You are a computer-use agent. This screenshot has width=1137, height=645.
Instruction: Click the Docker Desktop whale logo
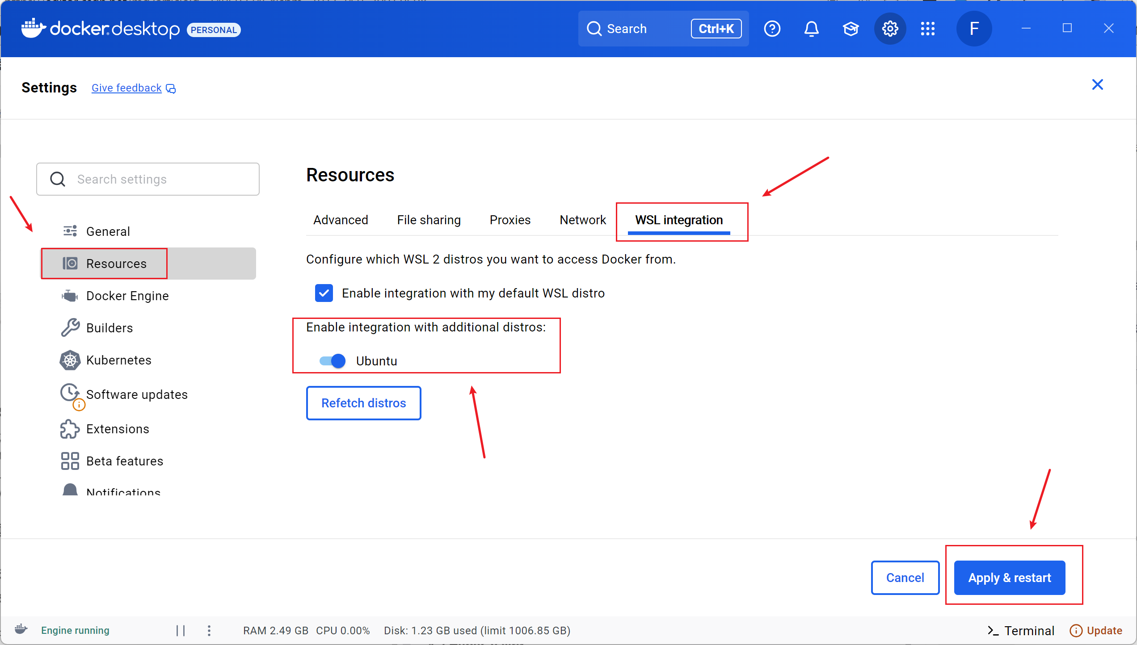coord(34,28)
